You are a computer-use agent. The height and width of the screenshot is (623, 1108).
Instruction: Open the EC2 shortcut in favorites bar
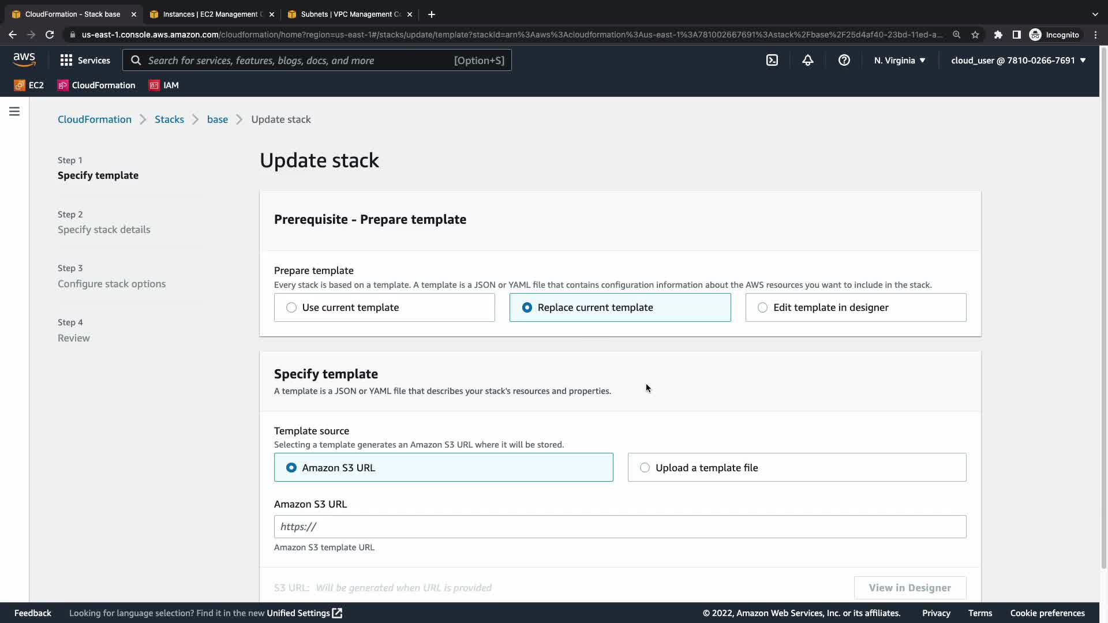click(29, 85)
